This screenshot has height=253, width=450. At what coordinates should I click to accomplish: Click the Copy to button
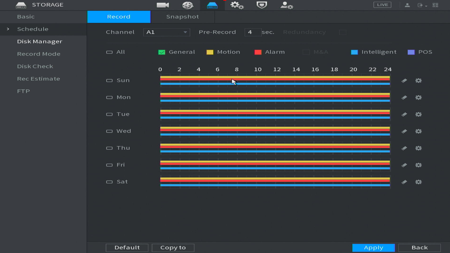coord(173,248)
